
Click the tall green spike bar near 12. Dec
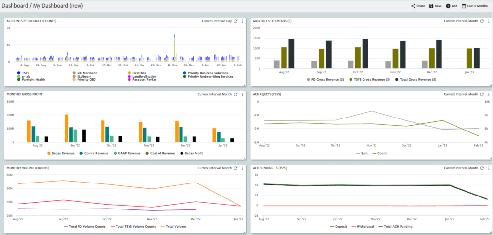click(174, 49)
